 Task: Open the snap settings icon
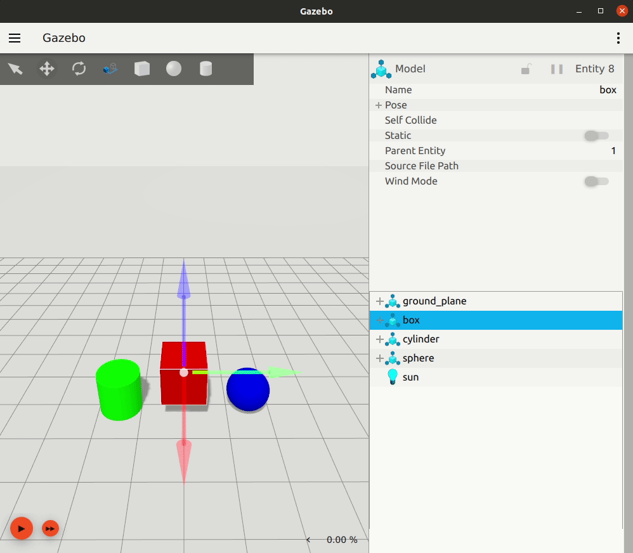pyautogui.click(x=110, y=68)
